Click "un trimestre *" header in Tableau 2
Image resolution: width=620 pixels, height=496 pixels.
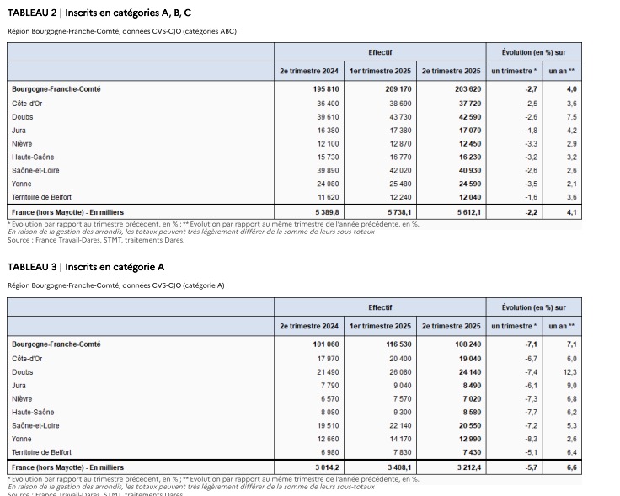pos(514,71)
